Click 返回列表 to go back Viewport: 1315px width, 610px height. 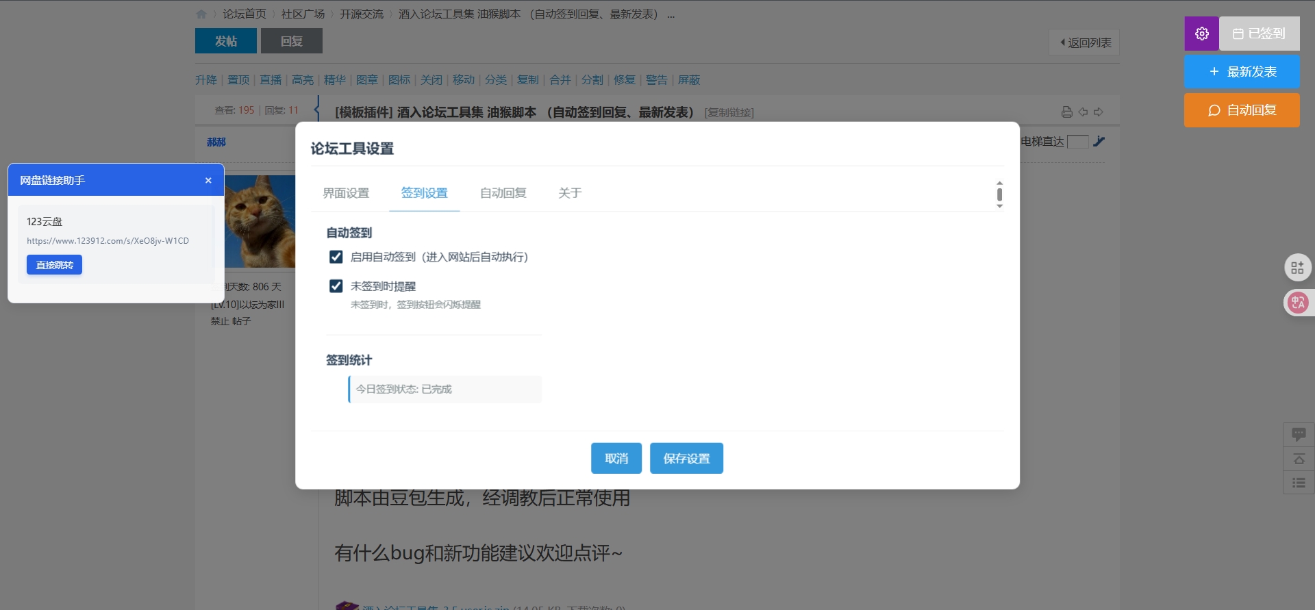coord(1084,42)
